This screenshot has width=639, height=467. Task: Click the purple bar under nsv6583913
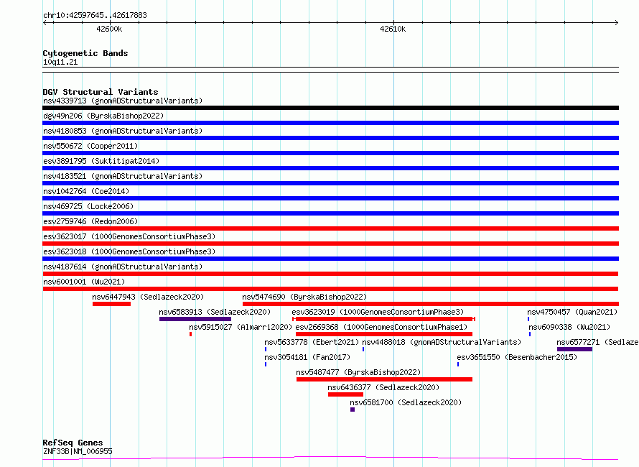(195, 319)
